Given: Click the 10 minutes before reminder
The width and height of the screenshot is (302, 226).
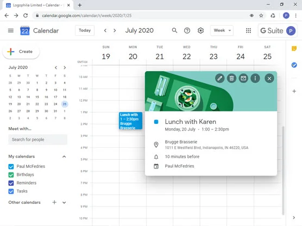Looking at the screenshot, I should click(182, 156).
